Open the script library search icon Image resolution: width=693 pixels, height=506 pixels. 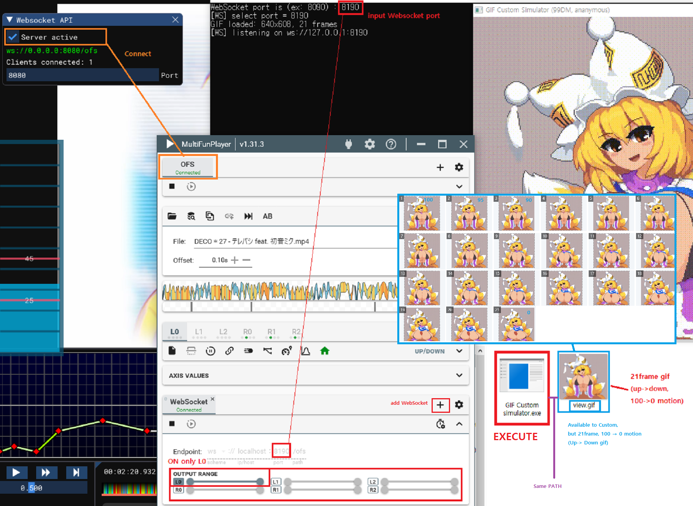click(191, 216)
